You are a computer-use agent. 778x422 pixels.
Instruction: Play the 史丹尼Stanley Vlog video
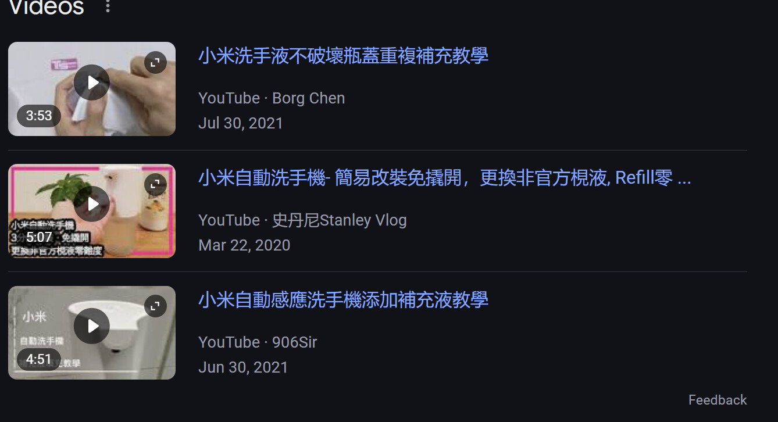click(x=92, y=204)
